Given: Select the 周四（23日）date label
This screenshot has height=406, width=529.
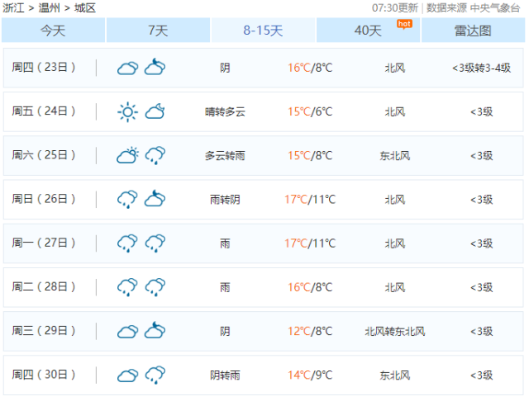Looking at the screenshot, I should (x=44, y=68).
